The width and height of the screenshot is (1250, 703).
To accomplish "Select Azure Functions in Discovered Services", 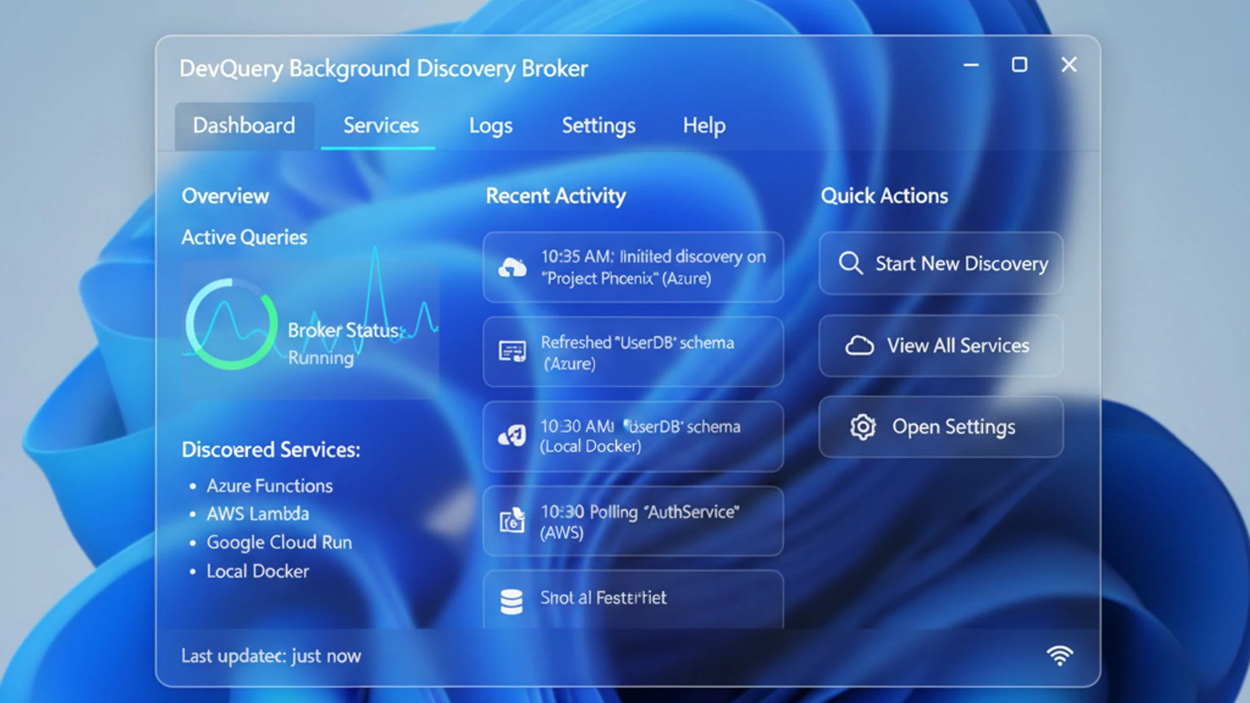I will pyautogui.click(x=270, y=486).
